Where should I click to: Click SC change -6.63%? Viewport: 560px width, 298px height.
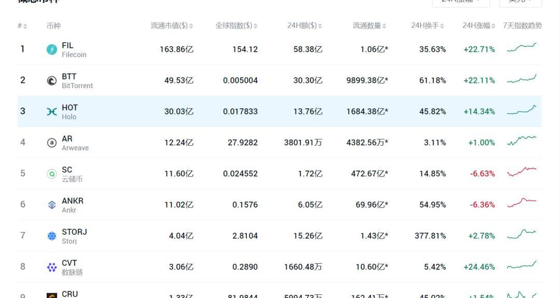point(482,174)
